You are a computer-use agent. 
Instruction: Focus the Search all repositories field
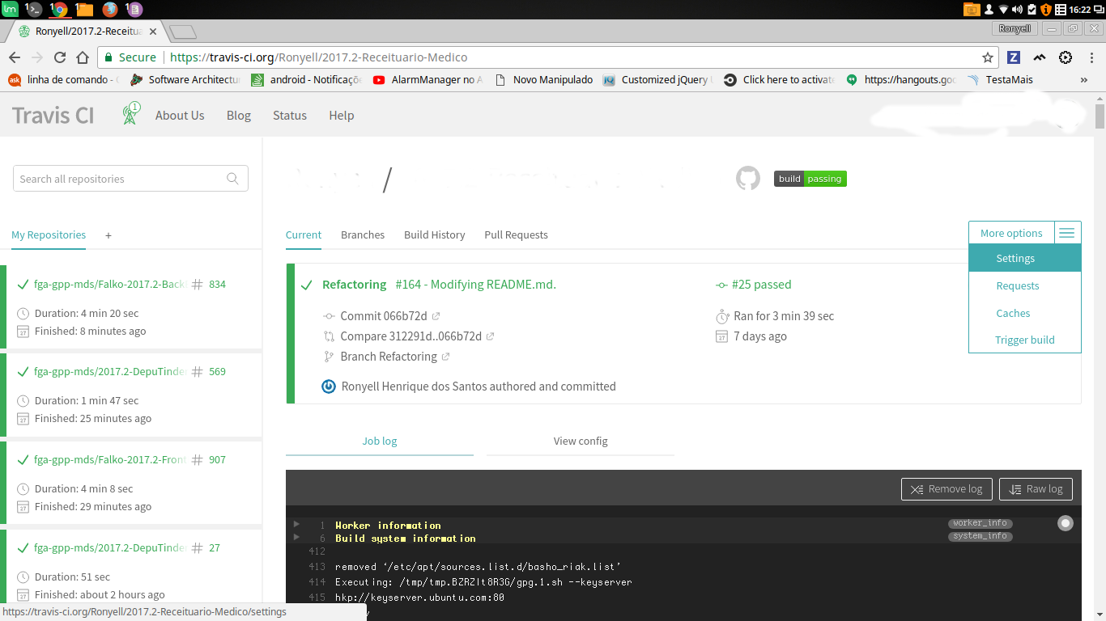130,179
